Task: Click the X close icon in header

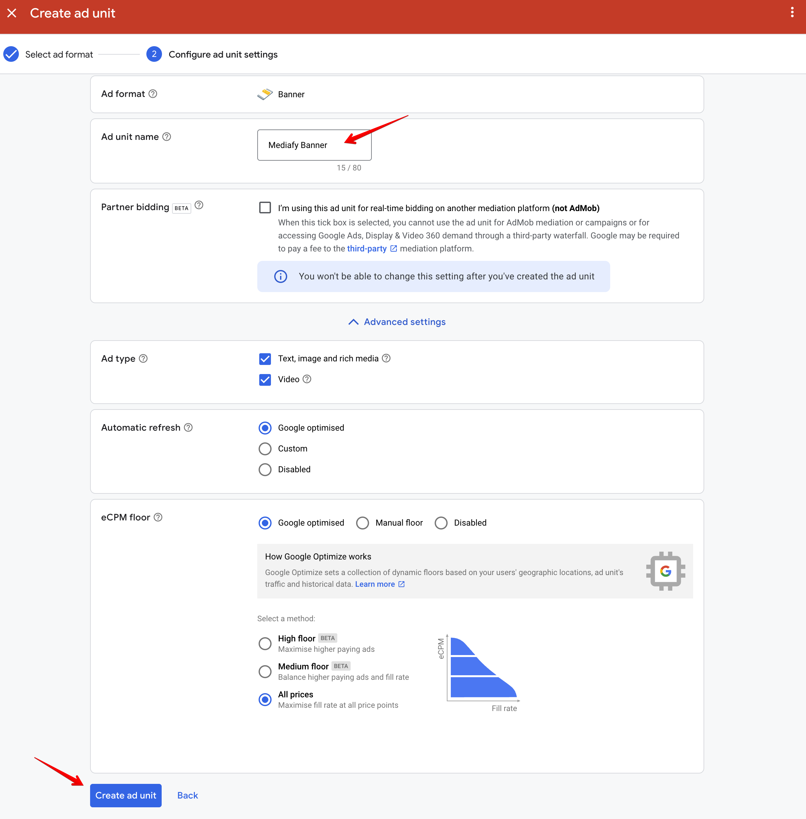Action: (x=12, y=13)
